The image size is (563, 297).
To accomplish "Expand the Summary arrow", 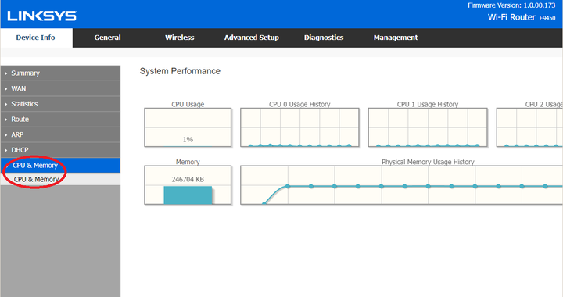I will (x=5, y=73).
